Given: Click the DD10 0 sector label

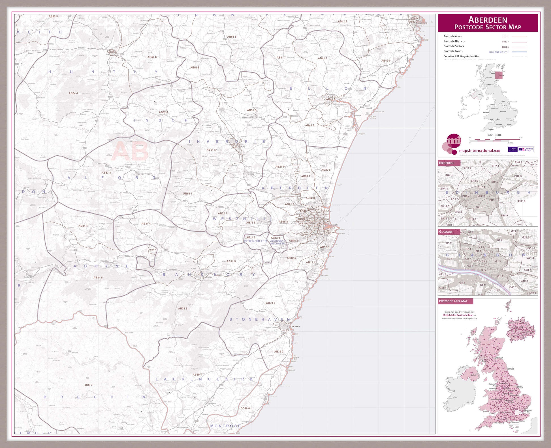Looking at the screenshot, I should (x=245, y=408).
